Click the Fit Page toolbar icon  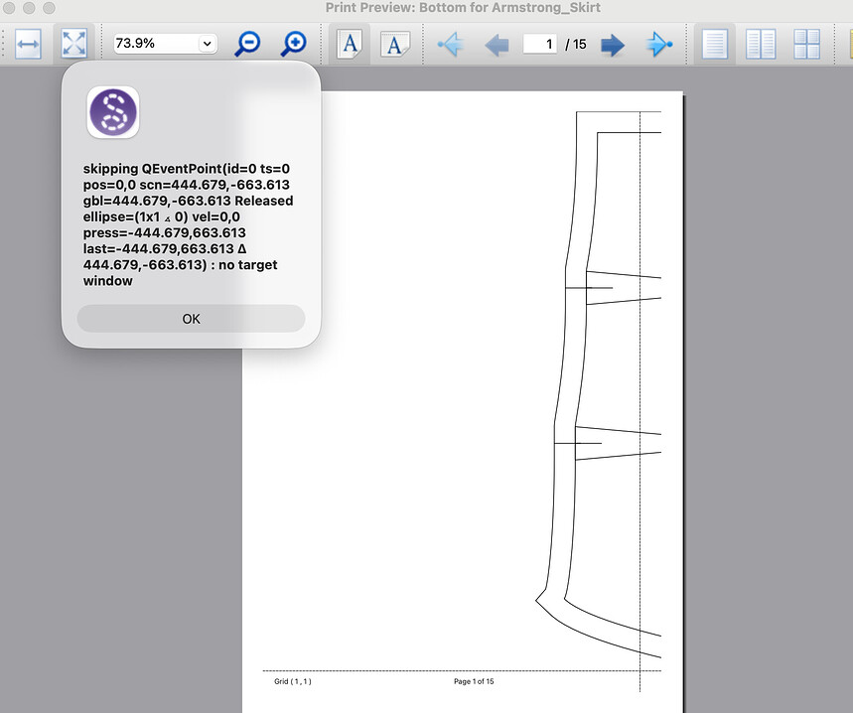point(74,44)
